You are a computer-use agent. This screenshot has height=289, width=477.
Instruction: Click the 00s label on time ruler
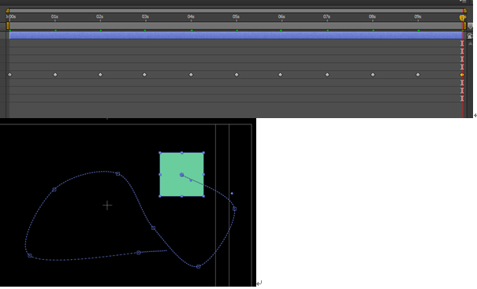coord(11,17)
